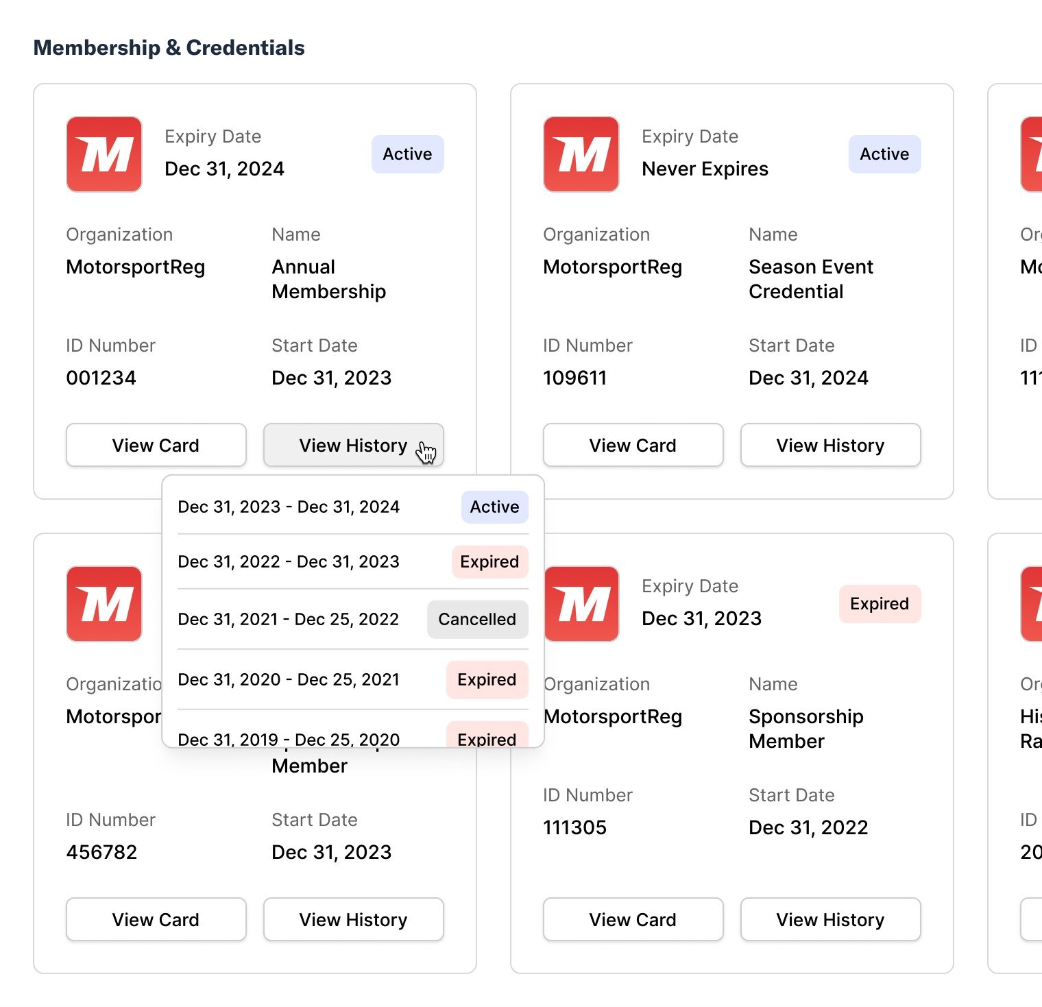Click the Expired badge on Sponsorship Member card
Viewport: 1042px width, 1007px height.
pyautogui.click(x=880, y=604)
